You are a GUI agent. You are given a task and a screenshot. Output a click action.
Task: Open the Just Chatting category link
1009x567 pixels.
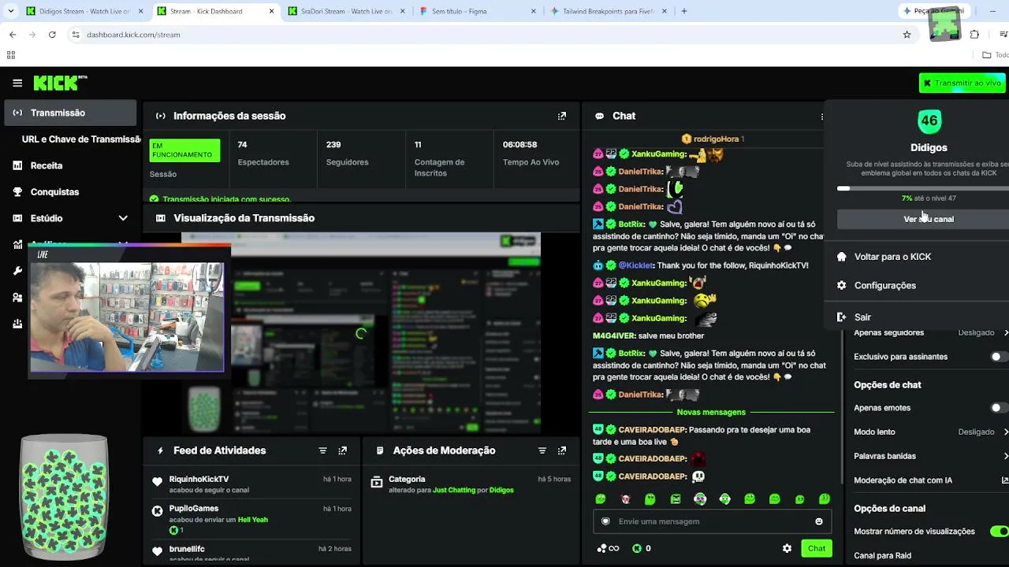[454, 490]
